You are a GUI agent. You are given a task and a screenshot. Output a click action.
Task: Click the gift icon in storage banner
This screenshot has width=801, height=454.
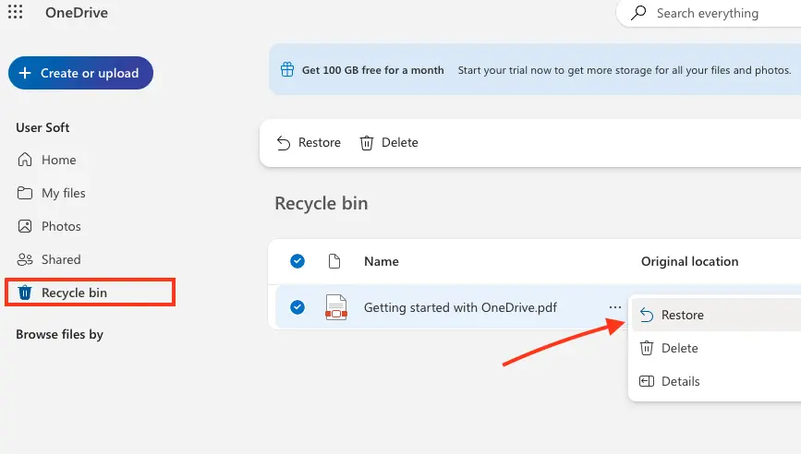tap(286, 70)
